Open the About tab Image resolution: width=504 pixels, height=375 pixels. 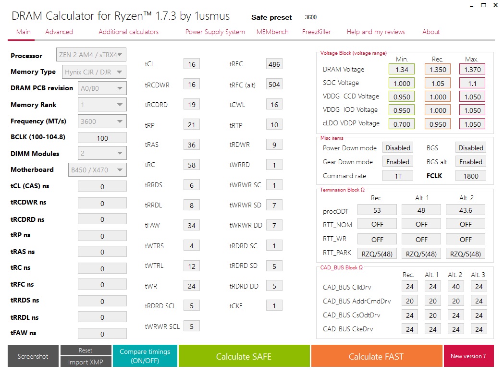click(430, 32)
